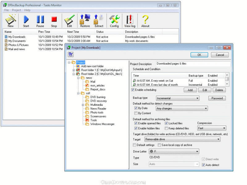Click the Password button
Image resolution: width=247 pixels, height=185 pixels.
(217, 98)
